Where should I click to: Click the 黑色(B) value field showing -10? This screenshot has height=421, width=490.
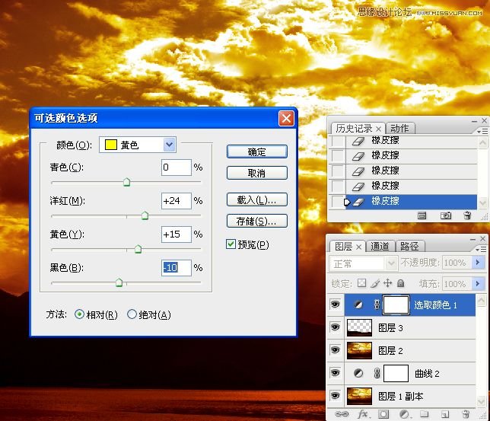point(177,268)
